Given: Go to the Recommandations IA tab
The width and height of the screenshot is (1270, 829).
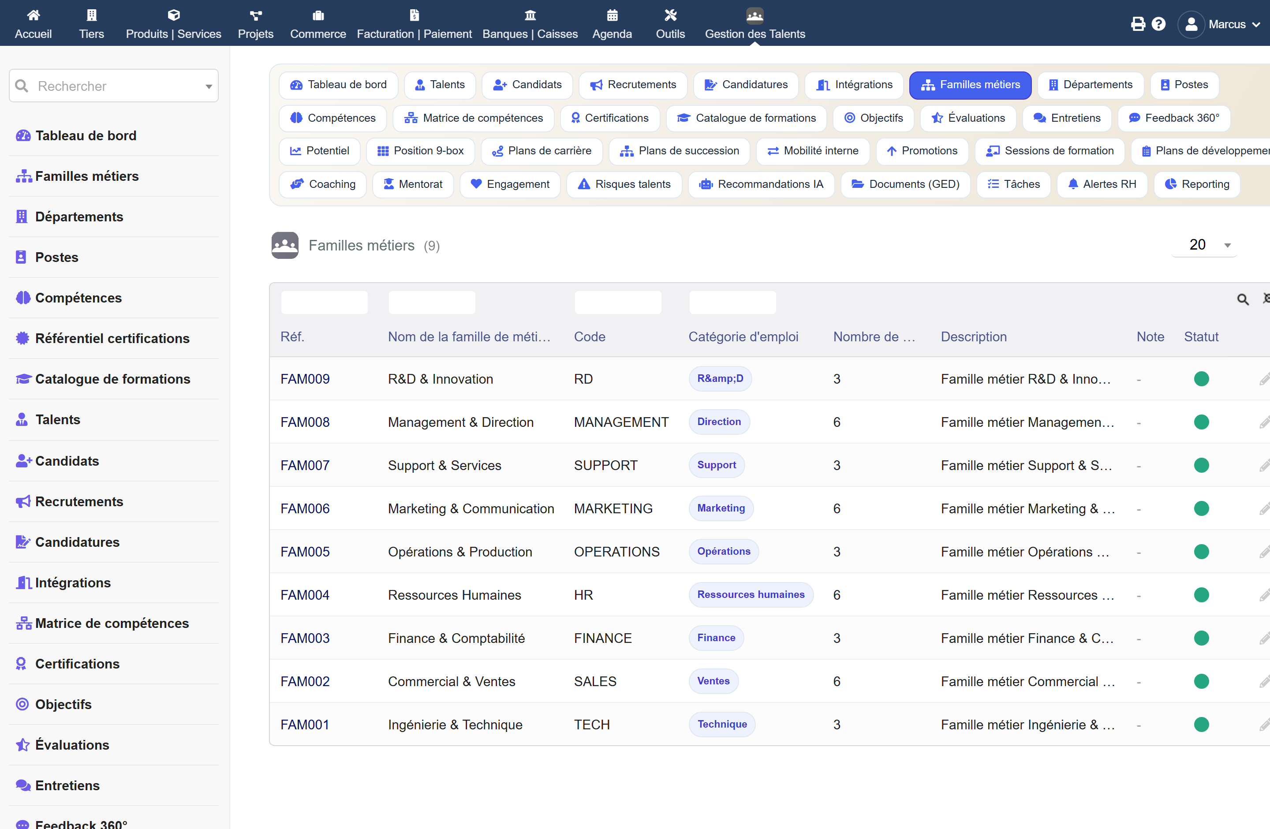Looking at the screenshot, I should tap(761, 185).
